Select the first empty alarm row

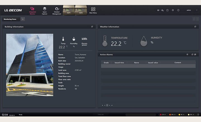point(148,66)
